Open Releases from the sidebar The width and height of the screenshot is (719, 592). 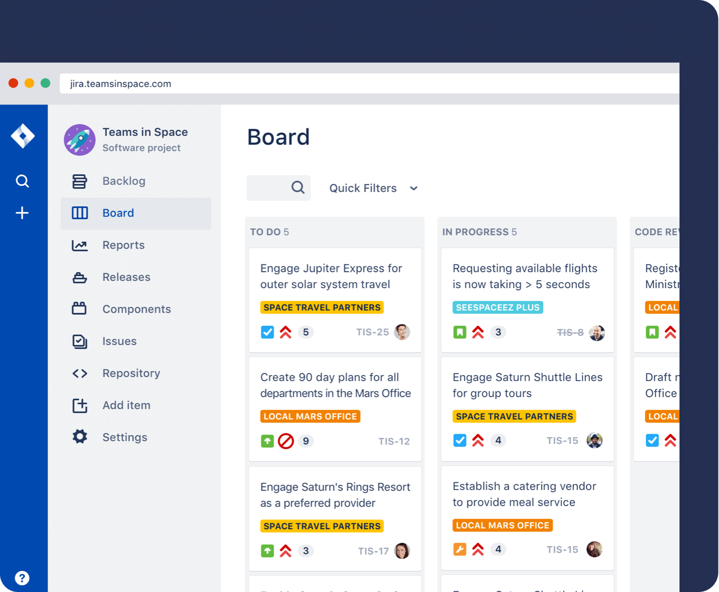click(x=136, y=277)
